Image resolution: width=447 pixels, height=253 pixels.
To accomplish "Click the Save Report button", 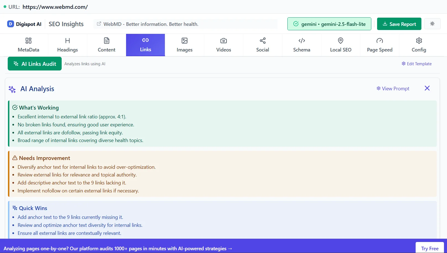I will click(x=399, y=24).
